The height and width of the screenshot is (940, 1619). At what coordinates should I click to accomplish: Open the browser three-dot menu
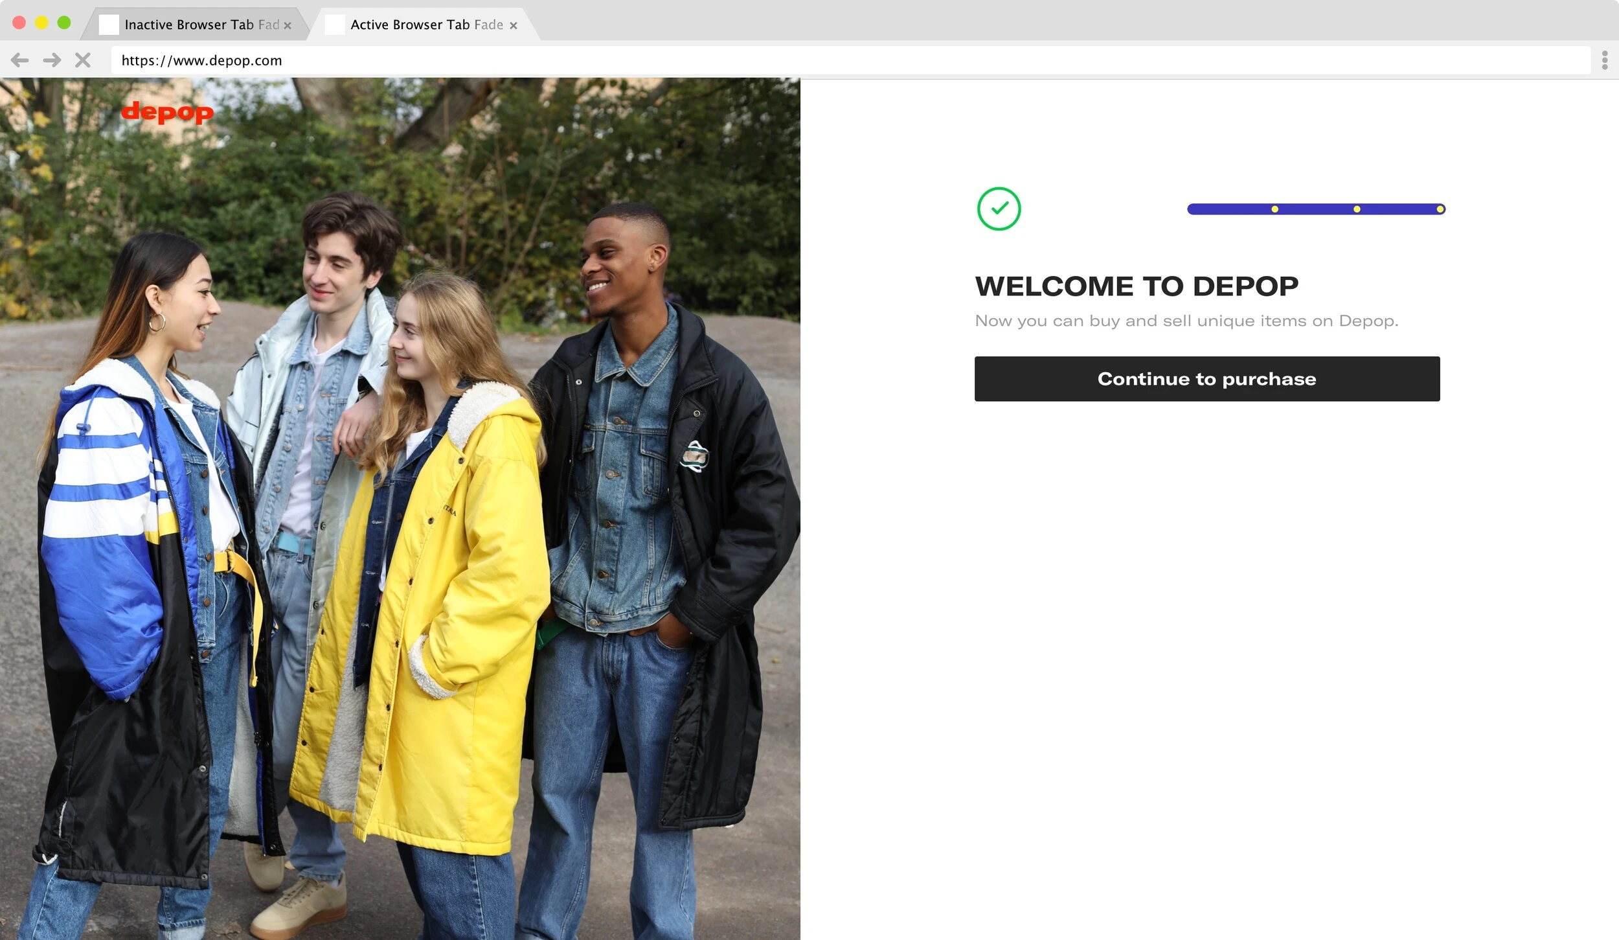click(1604, 60)
